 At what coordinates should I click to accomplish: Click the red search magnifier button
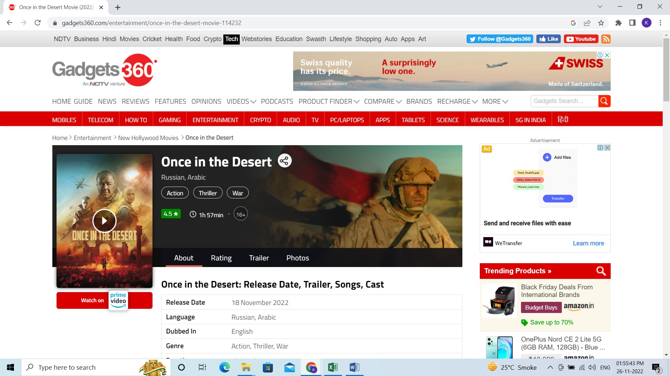point(604,101)
